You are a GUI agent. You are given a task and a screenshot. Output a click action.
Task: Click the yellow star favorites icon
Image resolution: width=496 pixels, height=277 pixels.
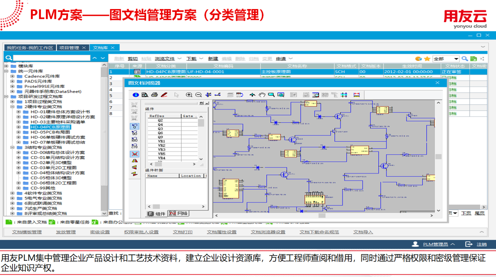[427, 59]
